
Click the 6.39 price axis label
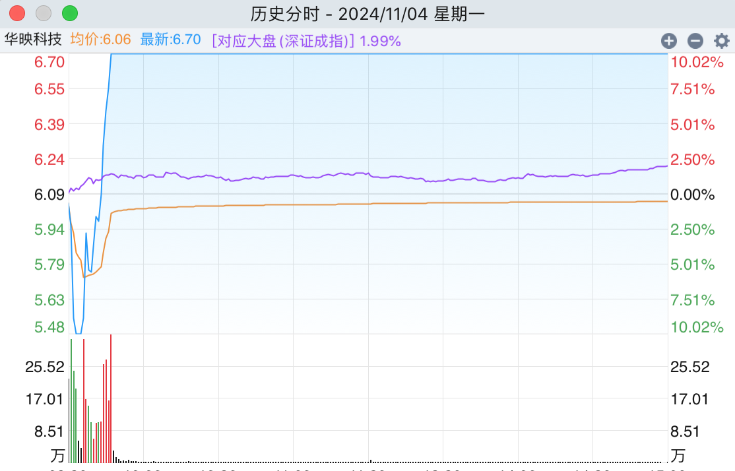(49, 125)
